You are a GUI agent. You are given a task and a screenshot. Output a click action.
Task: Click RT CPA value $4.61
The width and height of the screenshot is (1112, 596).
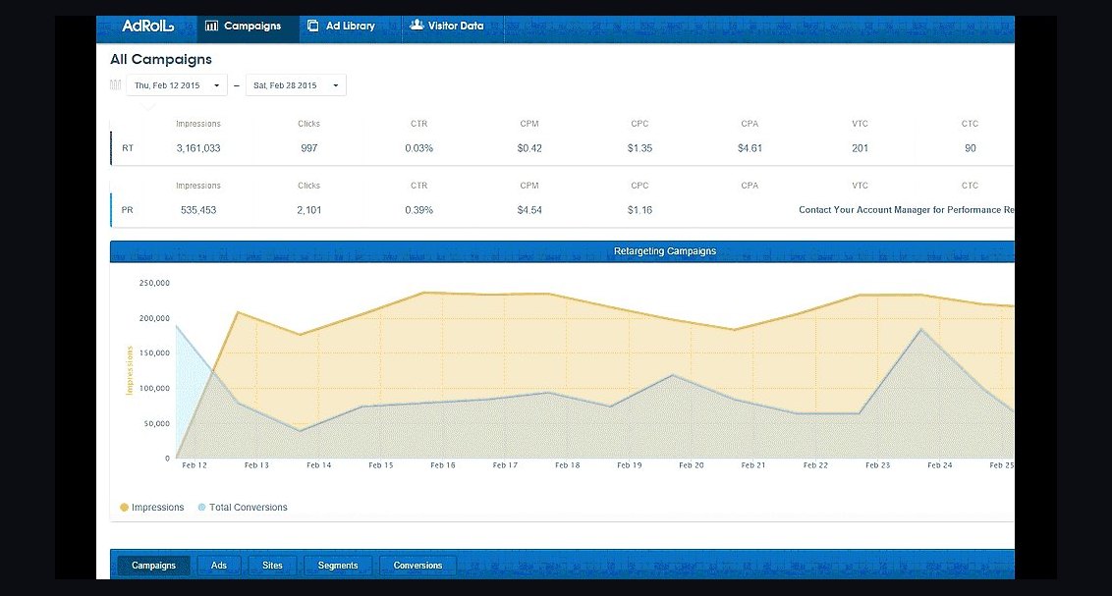[750, 148]
